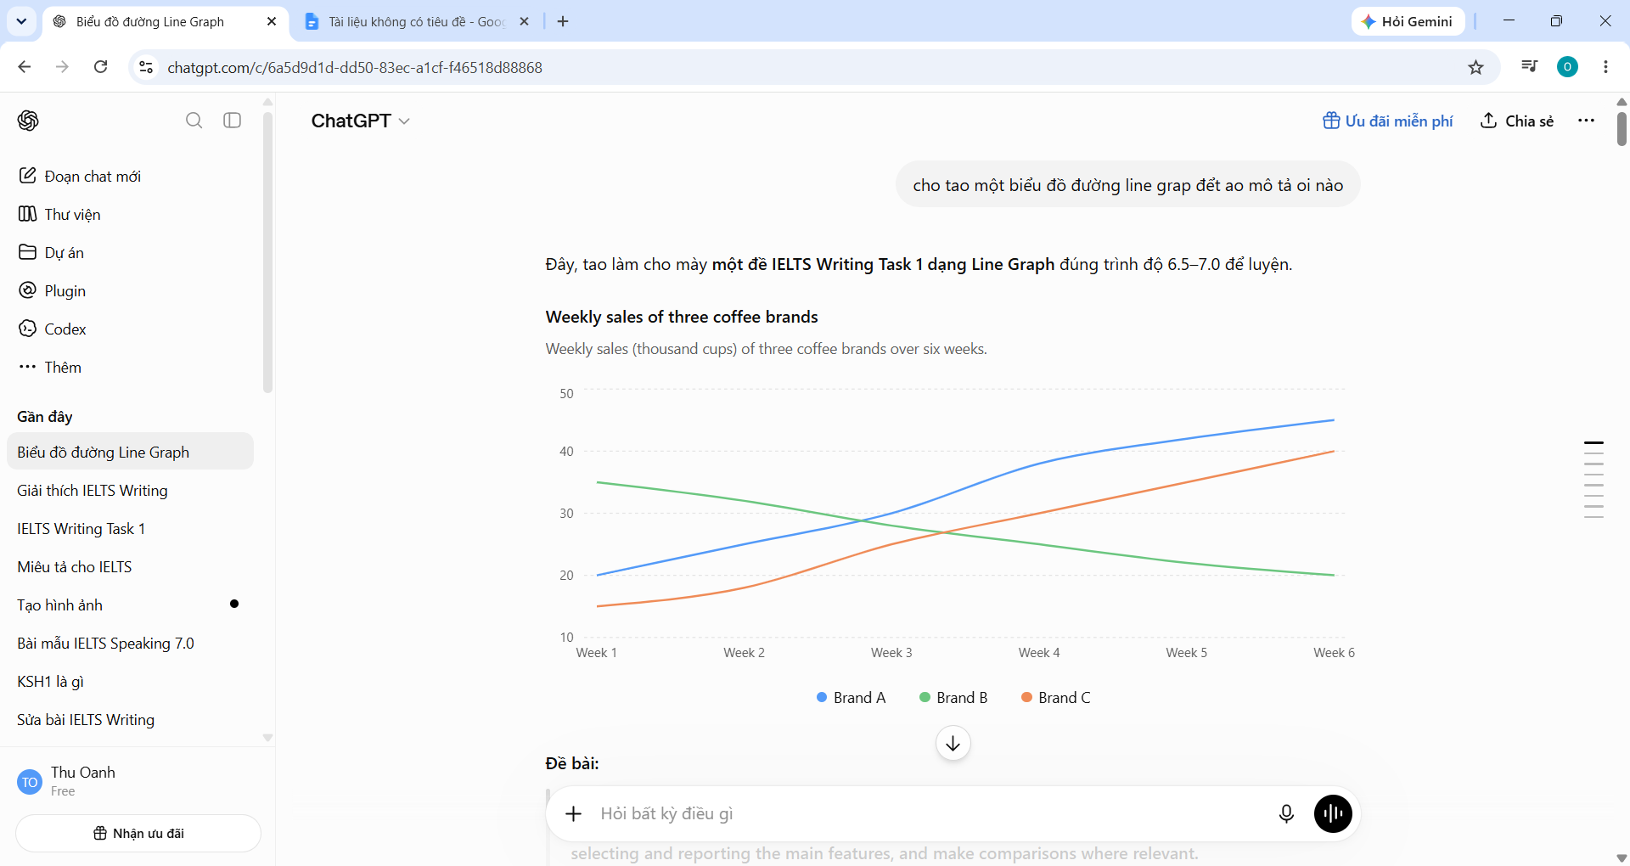Screen dimensions: 1630x866
Task: Click the scroll-to-bottom arrow button
Action: [x=953, y=744]
